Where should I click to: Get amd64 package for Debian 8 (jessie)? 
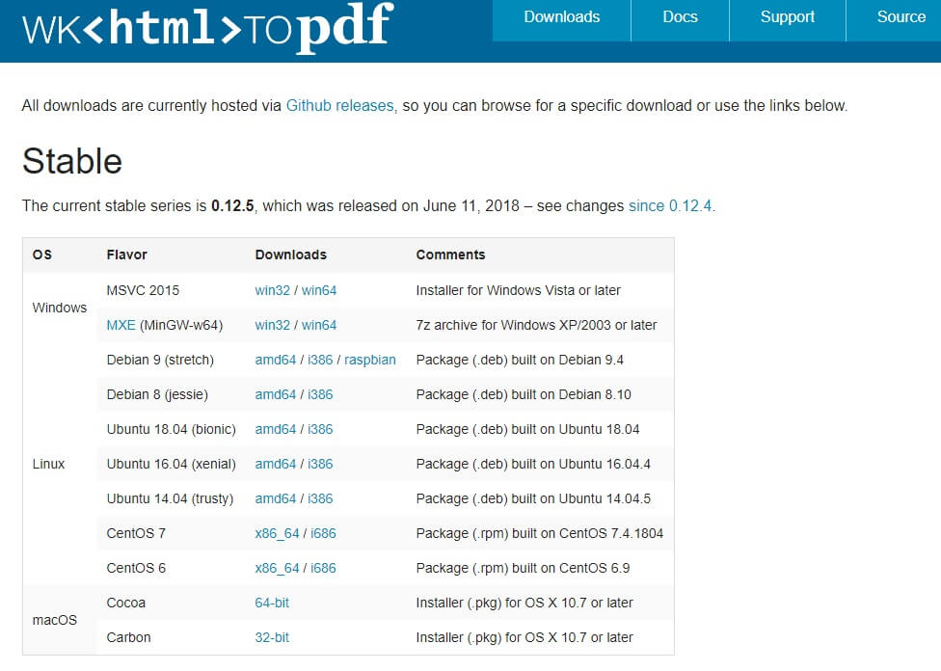tap(276, 395)
